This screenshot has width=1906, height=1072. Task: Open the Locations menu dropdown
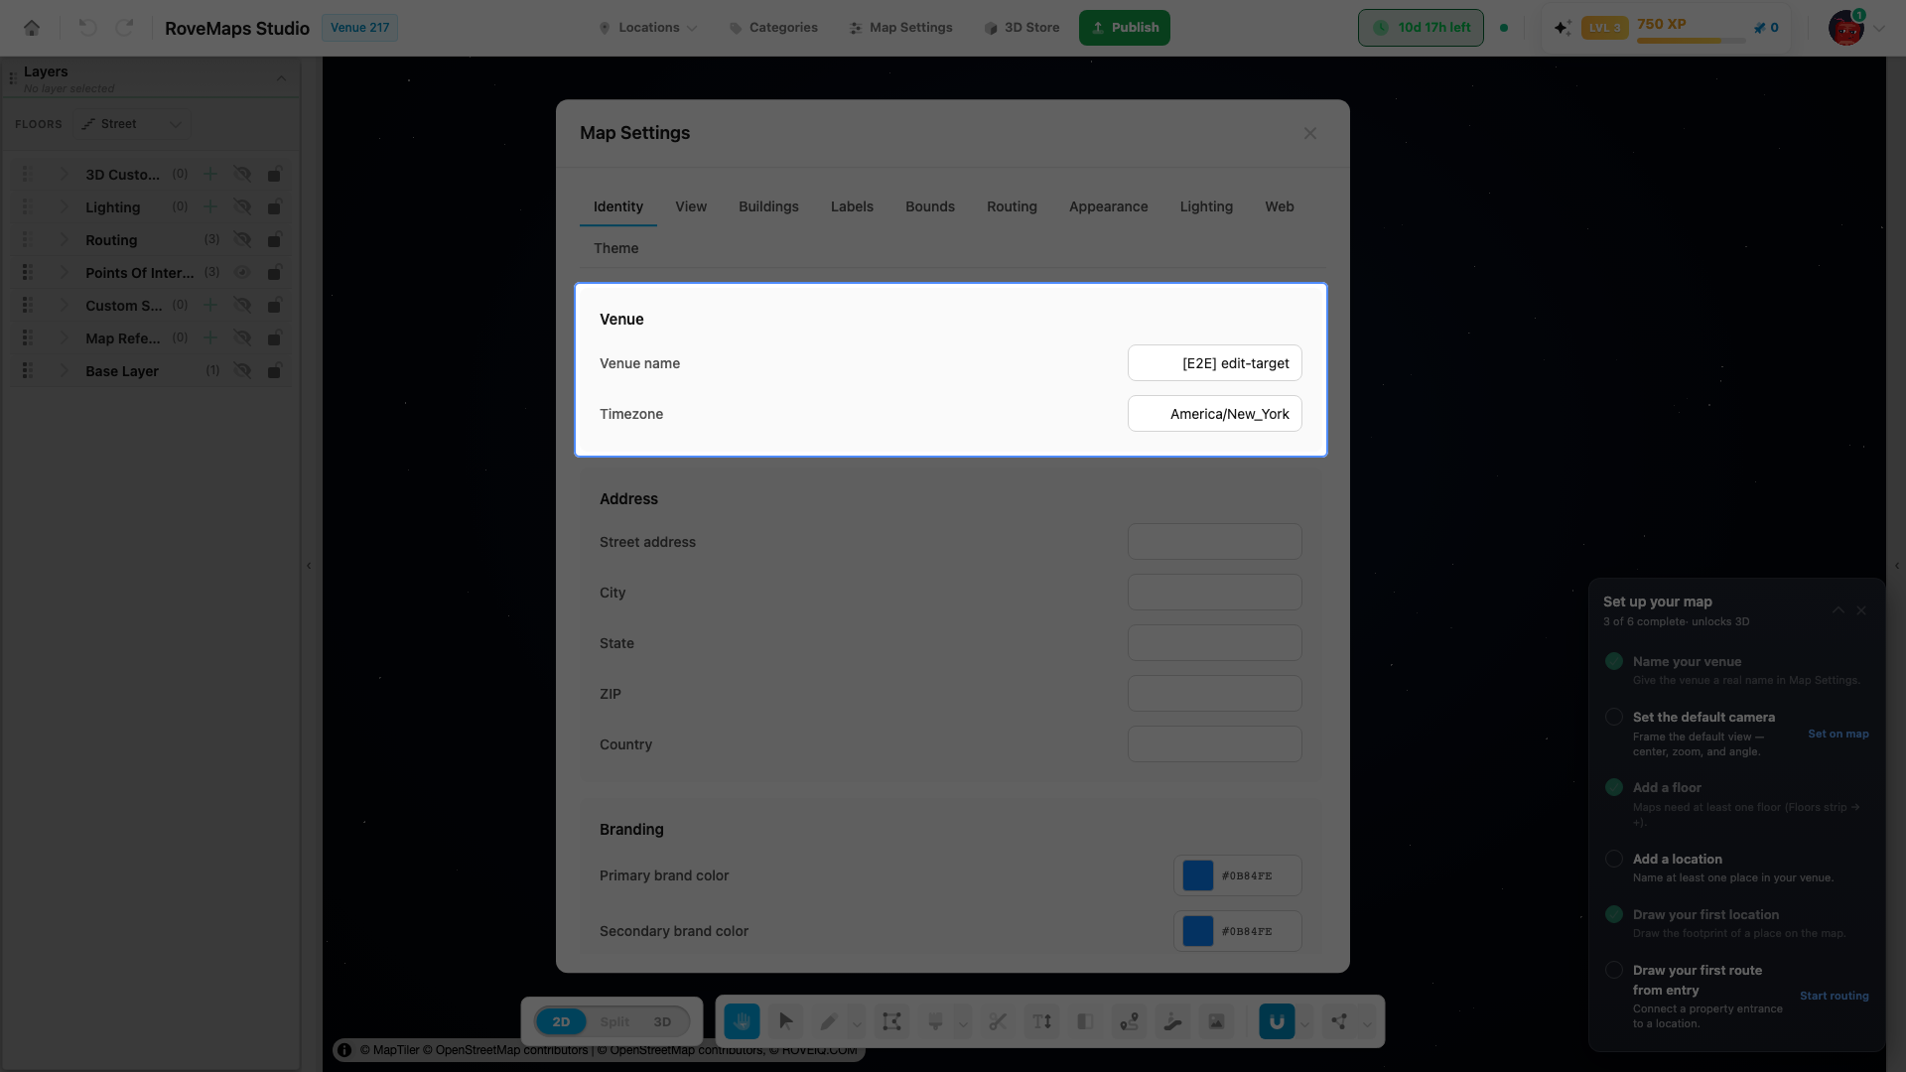coord(648,28)
